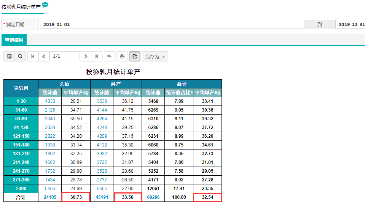Open 头胎 count link 2038
Image resolution: width=365 pixels, height=203 pixels.
50,127
